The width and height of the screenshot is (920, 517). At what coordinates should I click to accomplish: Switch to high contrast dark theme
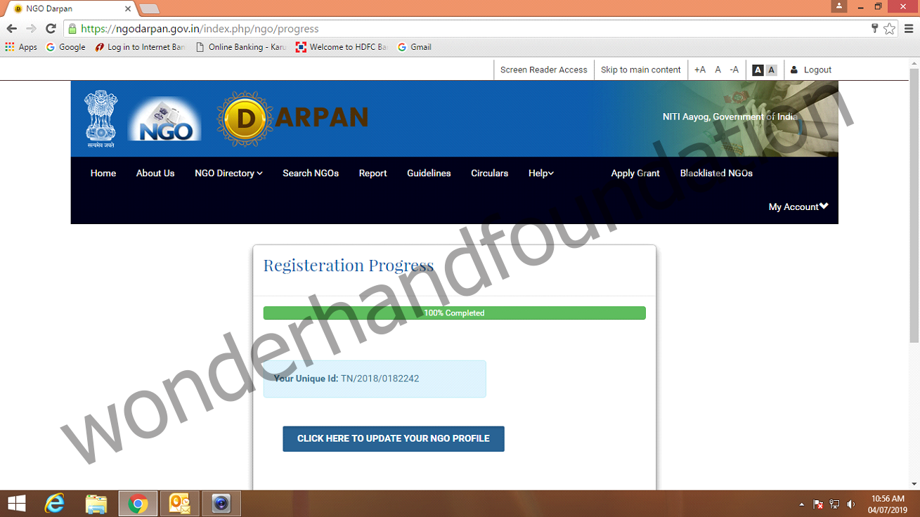click(758, 70)
